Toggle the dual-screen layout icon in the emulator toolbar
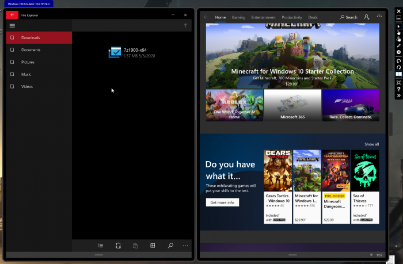The width and height of the screenshot is (403, 264). coord(398,74)
